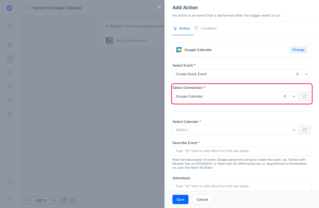This screenshot has width=319, height=208.
Task: Click the lock icon next to the zoom controls
Action: click(x=73, y=201)
